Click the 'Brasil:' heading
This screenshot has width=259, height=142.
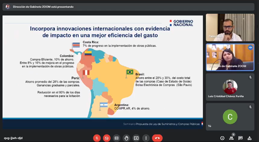(x=140, y=74)
